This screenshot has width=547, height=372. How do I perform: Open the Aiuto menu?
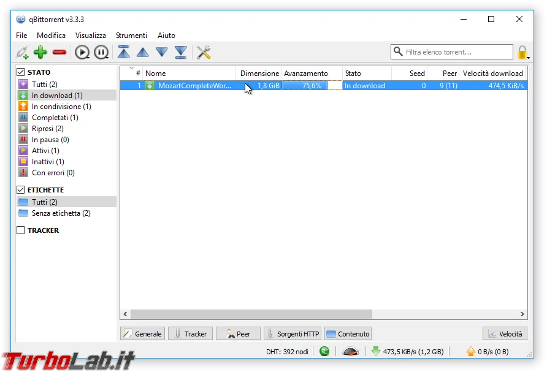166,35
